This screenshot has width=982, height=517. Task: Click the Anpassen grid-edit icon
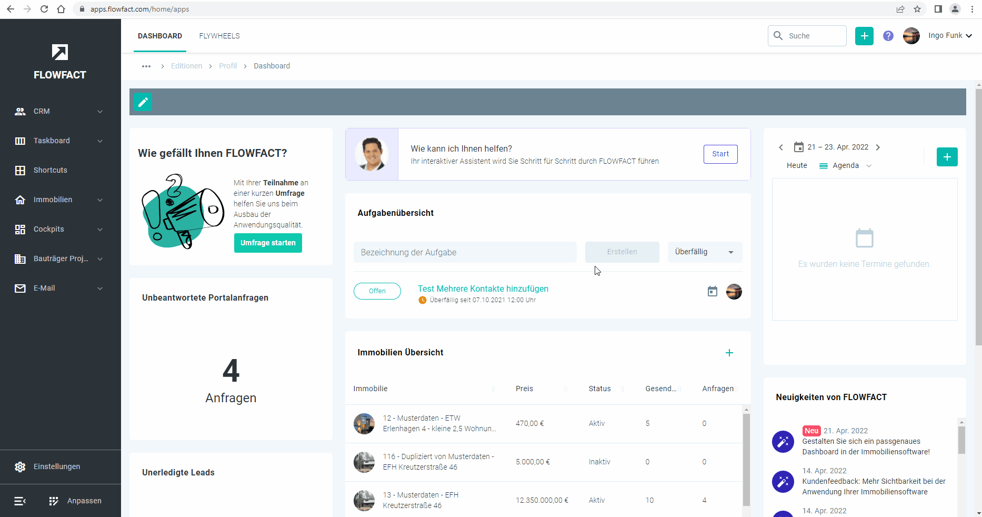pyautogui.click(x=54, y=501)
